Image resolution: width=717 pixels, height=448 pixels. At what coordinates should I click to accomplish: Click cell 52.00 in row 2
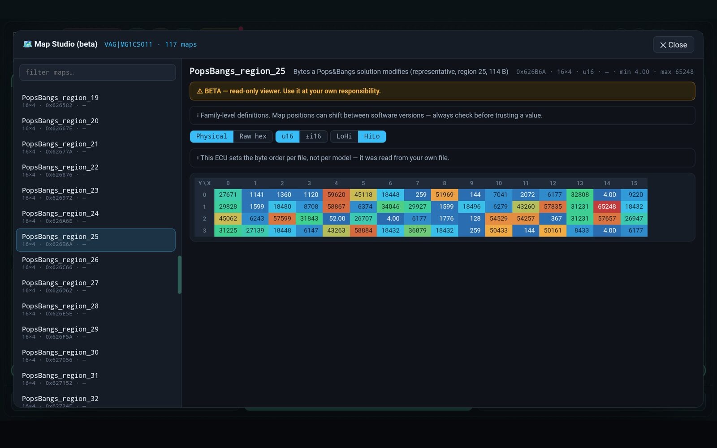[x=336, y=219]
